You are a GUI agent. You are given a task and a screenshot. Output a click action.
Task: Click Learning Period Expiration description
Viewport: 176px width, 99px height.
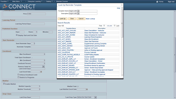pyautogui.click(x=93, y=37)
